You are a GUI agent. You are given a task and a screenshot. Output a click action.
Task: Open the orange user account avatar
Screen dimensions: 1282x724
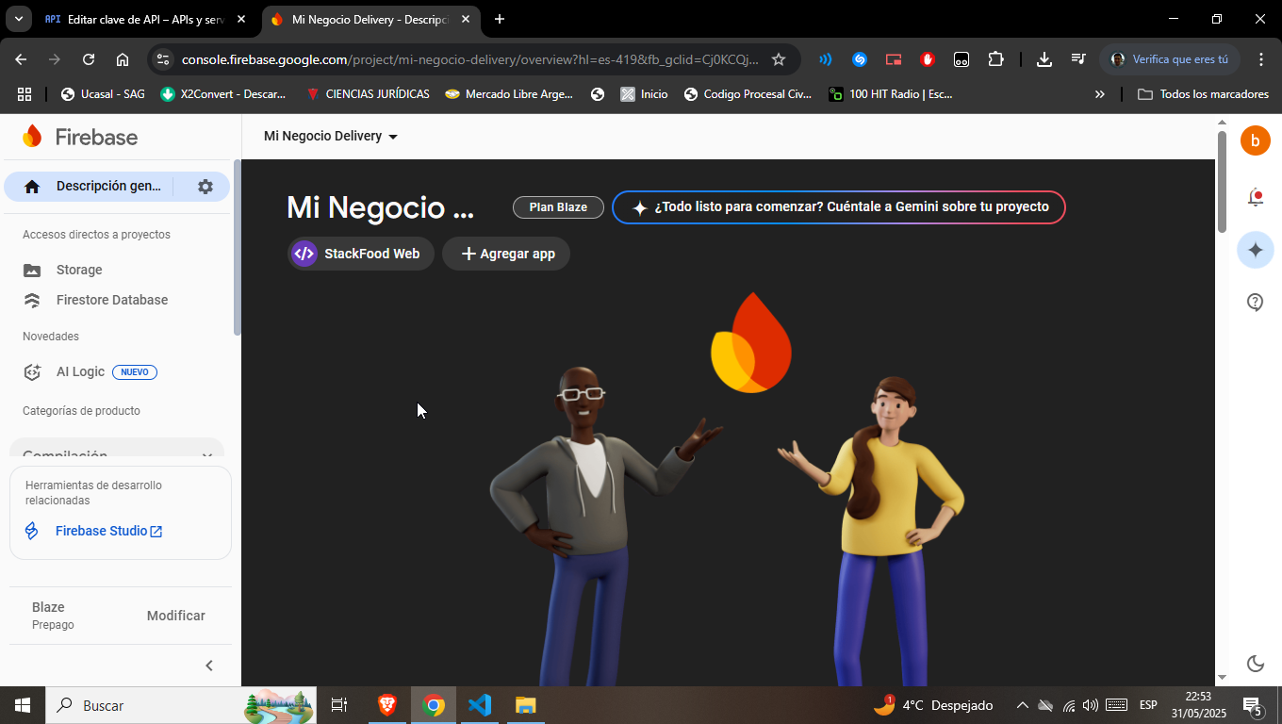[1255, 140]
